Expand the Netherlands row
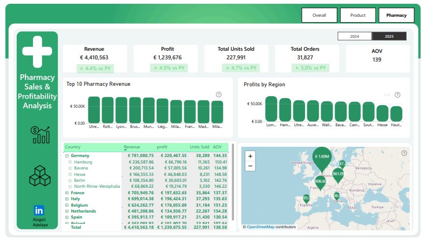The height and width of the screenshot is (239, 426). pos(67,211)
